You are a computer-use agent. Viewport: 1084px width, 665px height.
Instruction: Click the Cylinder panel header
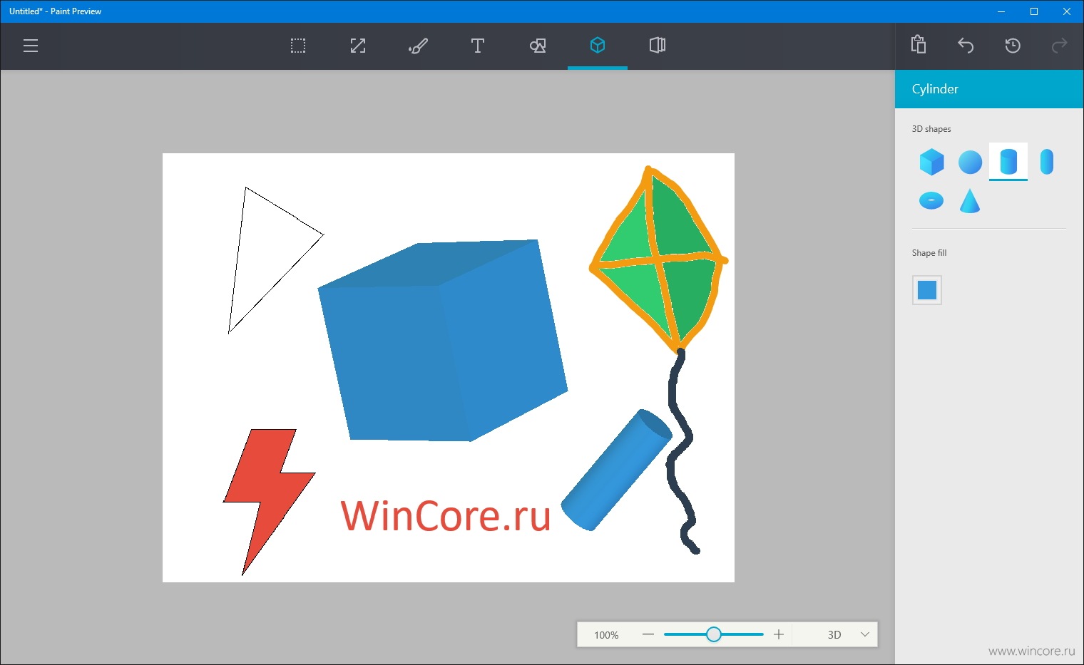point(989,89)
